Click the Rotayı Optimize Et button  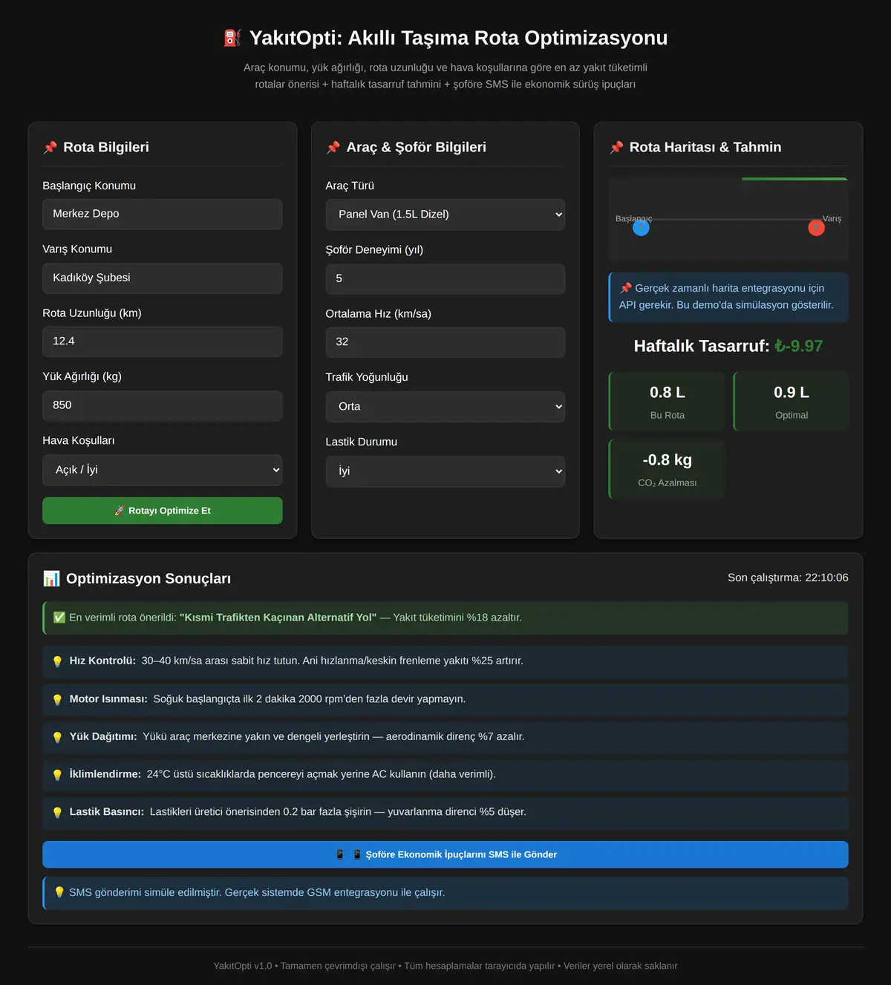click(163, 511)
